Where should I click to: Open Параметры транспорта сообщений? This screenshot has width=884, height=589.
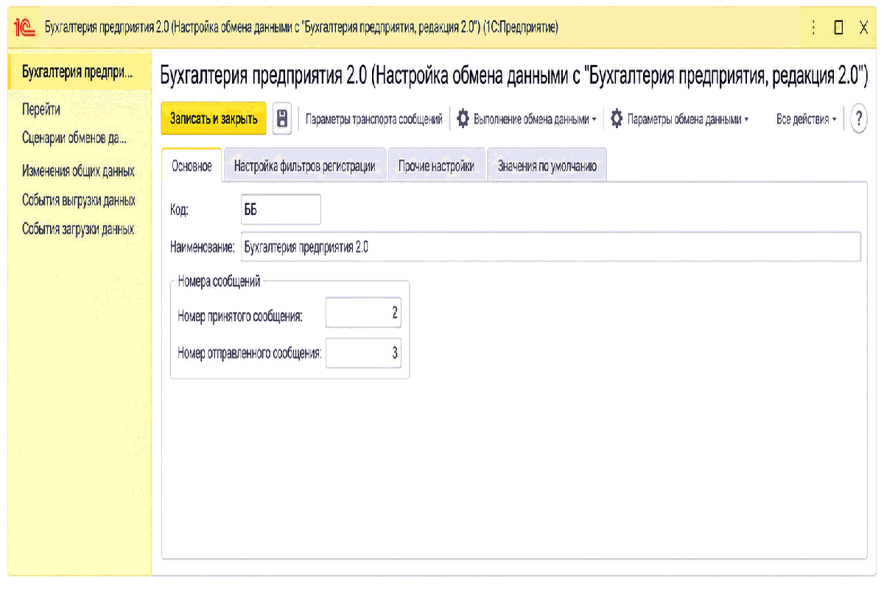pyautogui.click(x=374, y=119)
